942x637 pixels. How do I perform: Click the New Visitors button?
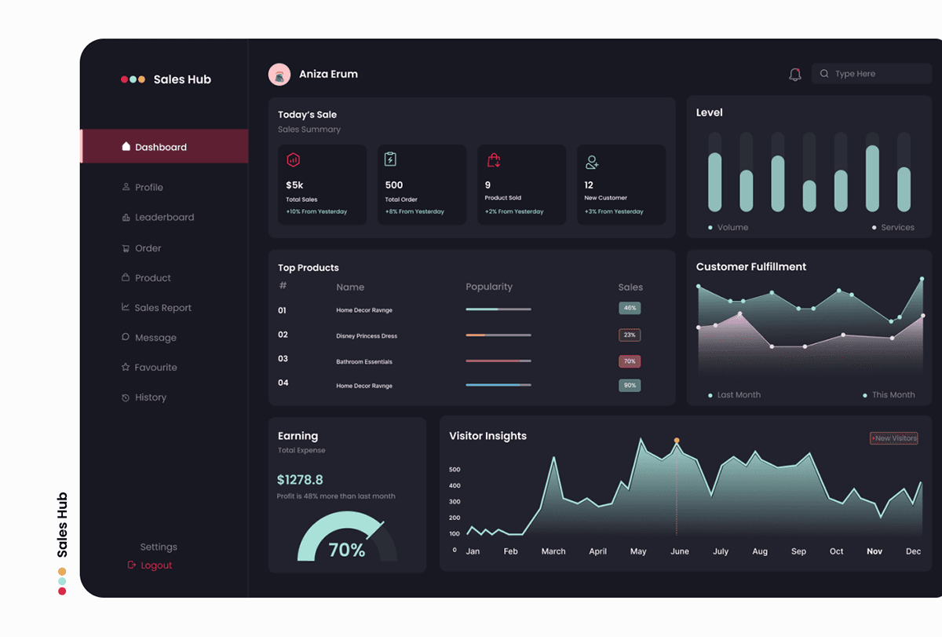894,438
